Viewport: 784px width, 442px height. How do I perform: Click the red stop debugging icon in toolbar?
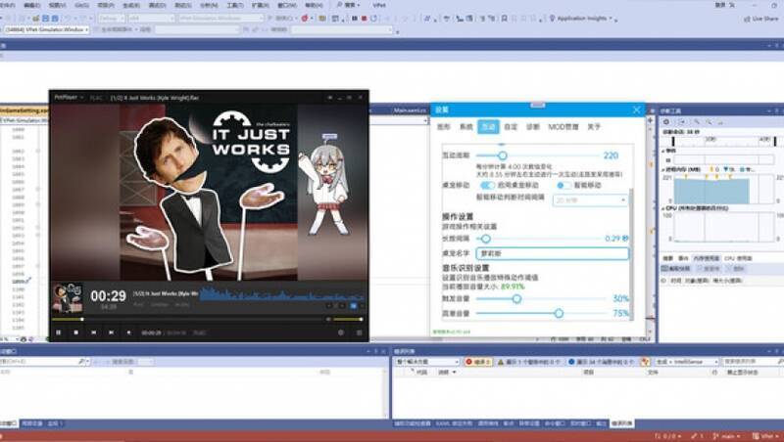click(364, 18)
